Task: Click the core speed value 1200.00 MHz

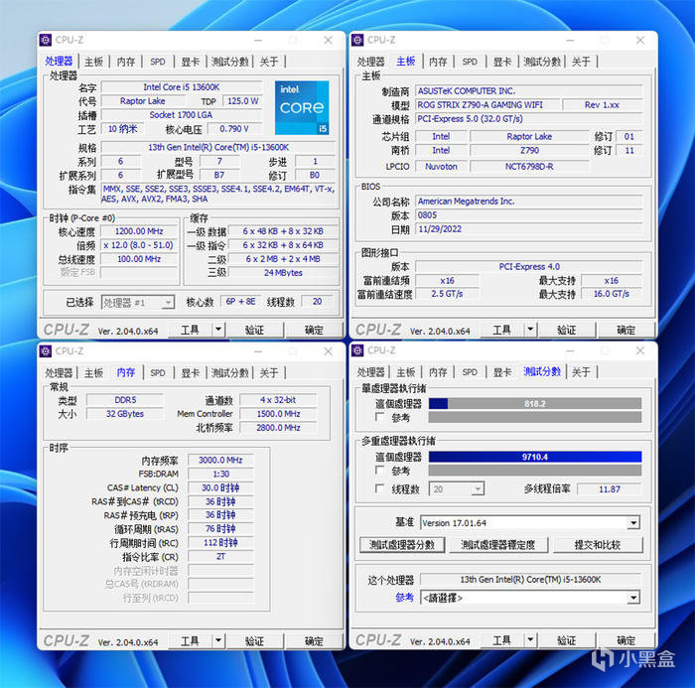Action: [139, 231]
